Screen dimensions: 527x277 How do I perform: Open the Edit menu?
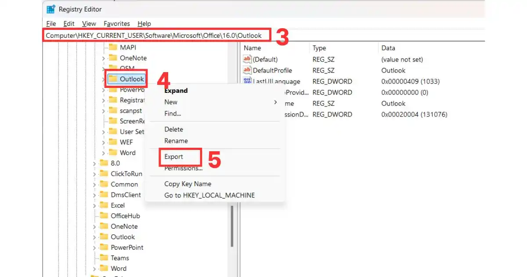click(69, 24)
